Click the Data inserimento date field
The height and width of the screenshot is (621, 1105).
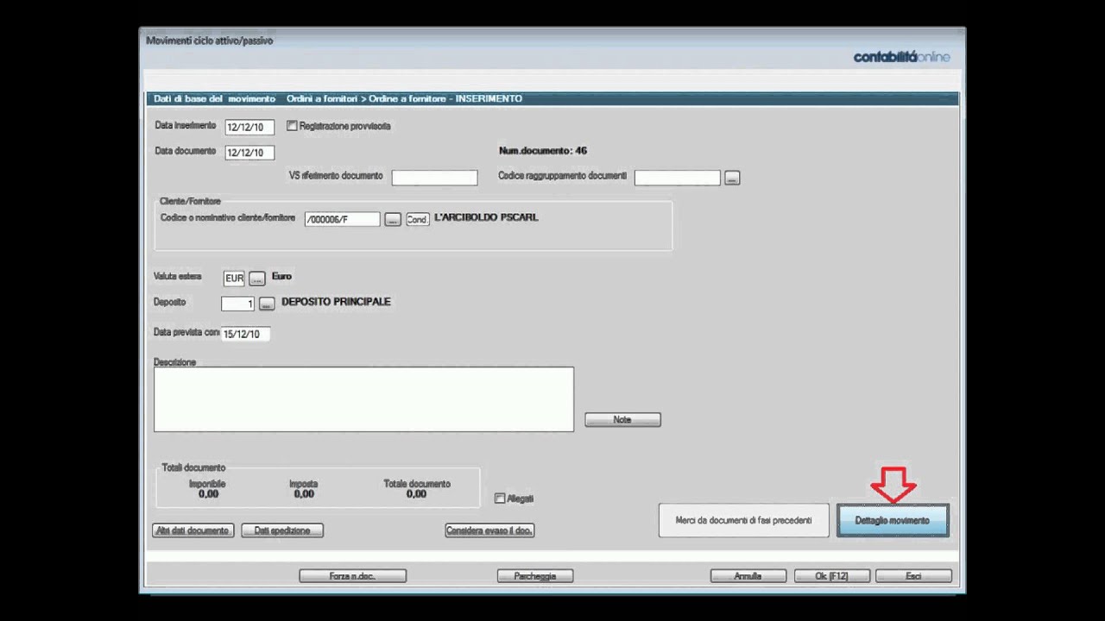click(x=249, y=128)
